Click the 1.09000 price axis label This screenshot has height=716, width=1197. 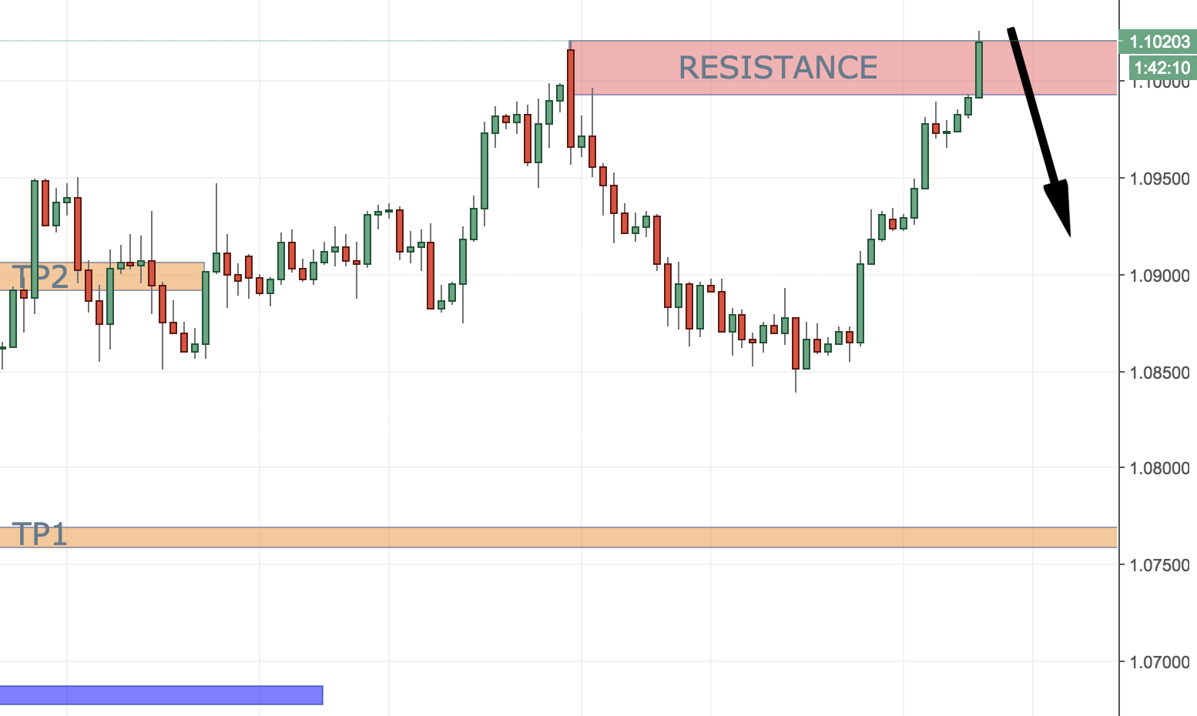pyautogui.click(x=1159, y=276)
